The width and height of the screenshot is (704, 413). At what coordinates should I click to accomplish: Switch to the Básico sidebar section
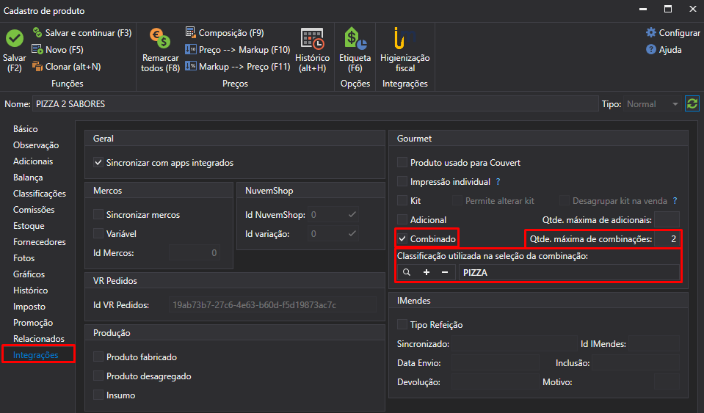(x=26, y=129)
